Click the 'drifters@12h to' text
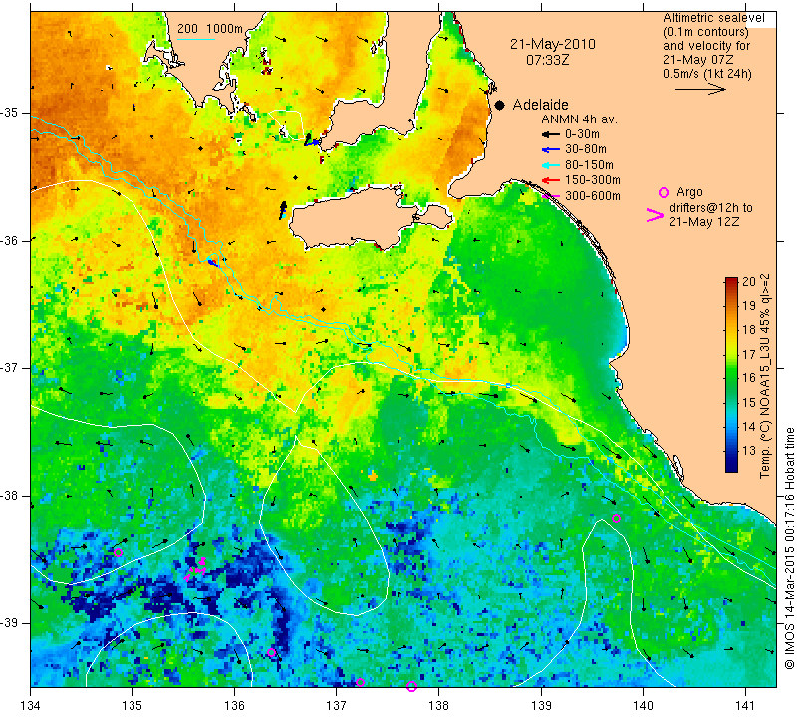 tap(711, 208)
